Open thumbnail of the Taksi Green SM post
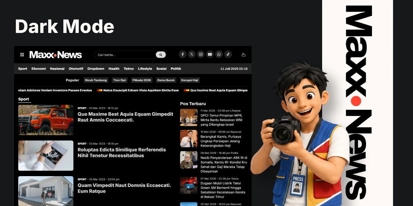This screenshot has height=206, width=413. pos(189,185)
